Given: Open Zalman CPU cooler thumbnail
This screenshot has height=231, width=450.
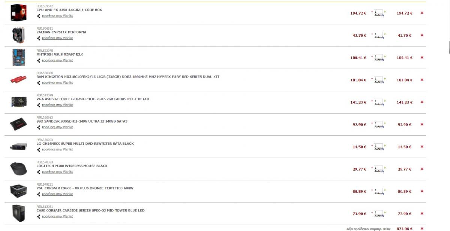Looking at the screenshot, I should [x=18, y=35].
